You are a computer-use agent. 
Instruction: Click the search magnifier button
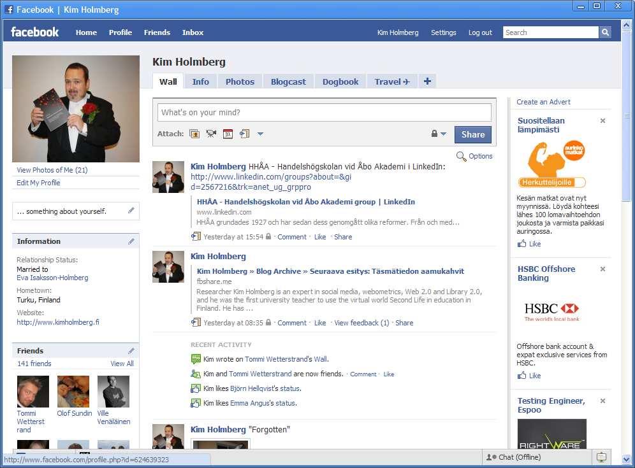click(605, 32)
